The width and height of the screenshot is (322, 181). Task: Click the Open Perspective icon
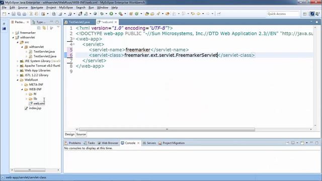click(x=305, y=14)
